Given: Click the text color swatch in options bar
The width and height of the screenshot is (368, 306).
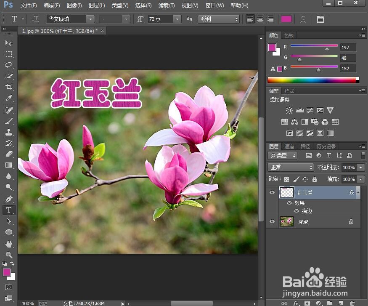Looking at the screenshot, I should coord(287,19).
